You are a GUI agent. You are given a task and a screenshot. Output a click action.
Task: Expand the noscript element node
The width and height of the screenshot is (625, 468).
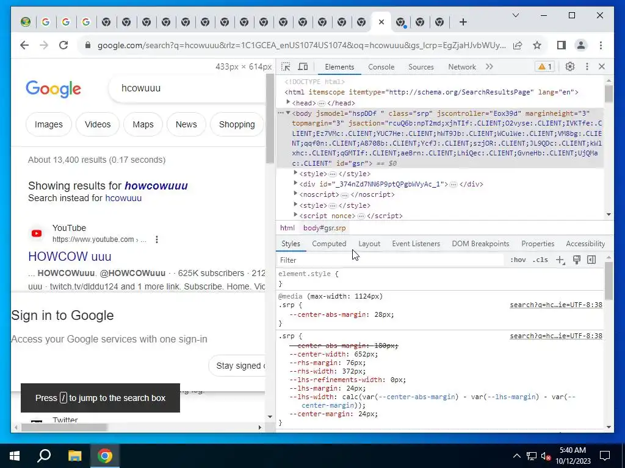(295, 194)
